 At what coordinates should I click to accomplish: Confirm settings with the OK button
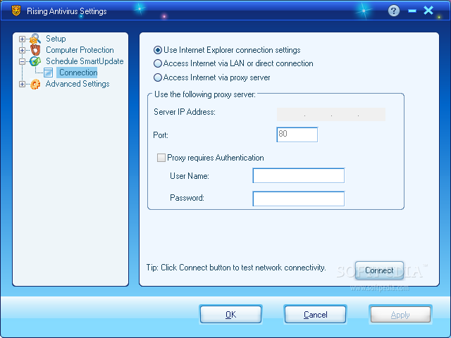coord(230,315)
